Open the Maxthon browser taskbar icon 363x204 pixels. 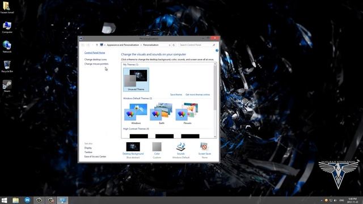[27, 200]
